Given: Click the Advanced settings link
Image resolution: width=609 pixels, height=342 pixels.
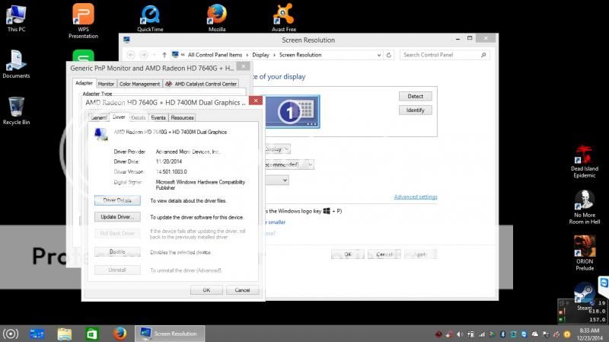Looking at the screenshot, I should pyautogui.click(x=415, y=197).
